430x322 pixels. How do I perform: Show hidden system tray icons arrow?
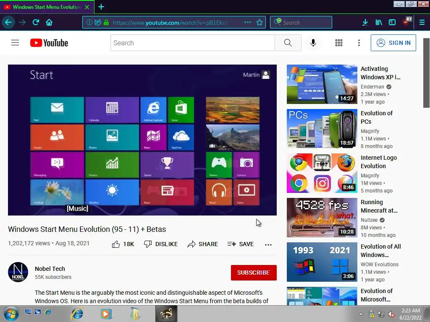(361, 314)
